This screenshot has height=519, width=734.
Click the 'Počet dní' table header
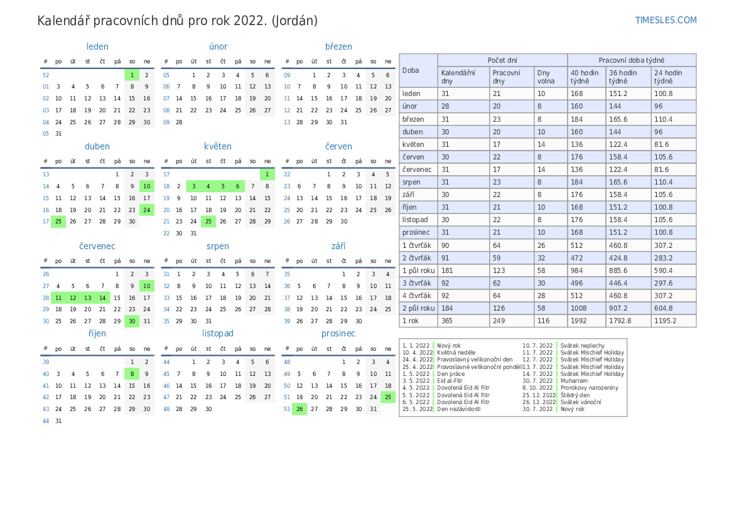click(x=502, y=60)
